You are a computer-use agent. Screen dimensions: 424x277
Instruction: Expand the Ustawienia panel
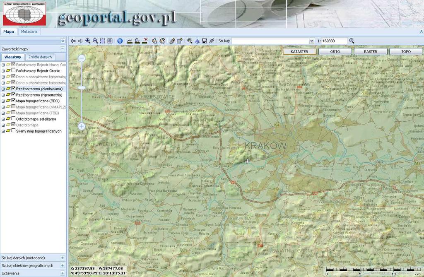pos(63,273)
